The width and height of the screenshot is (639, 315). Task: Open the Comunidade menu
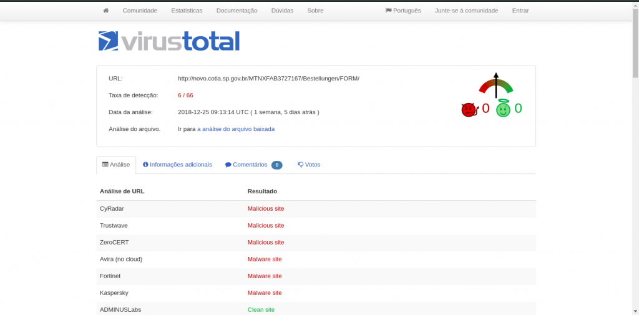140,11
